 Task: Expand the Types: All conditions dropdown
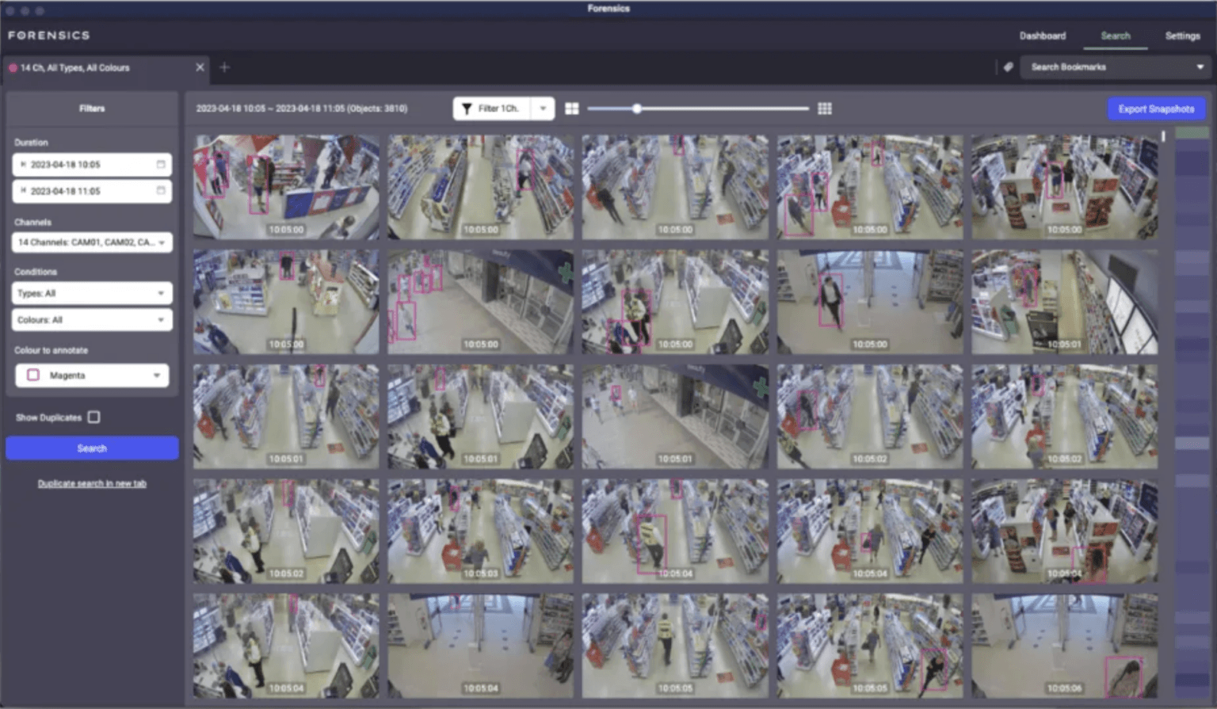click(91, 292)
